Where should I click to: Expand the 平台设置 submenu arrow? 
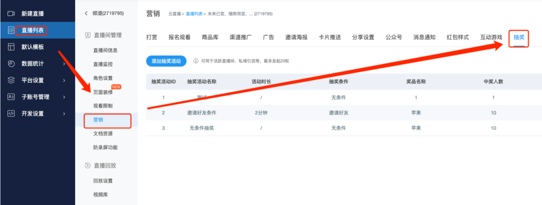pyautogui.click(x=64, y=80)
